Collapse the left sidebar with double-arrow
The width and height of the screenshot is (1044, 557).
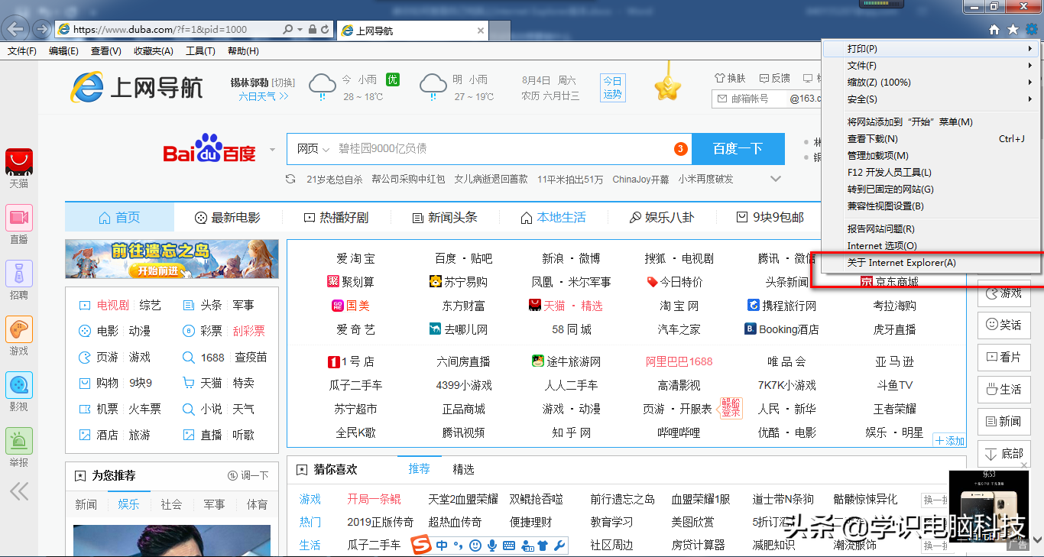coord(19,491)
